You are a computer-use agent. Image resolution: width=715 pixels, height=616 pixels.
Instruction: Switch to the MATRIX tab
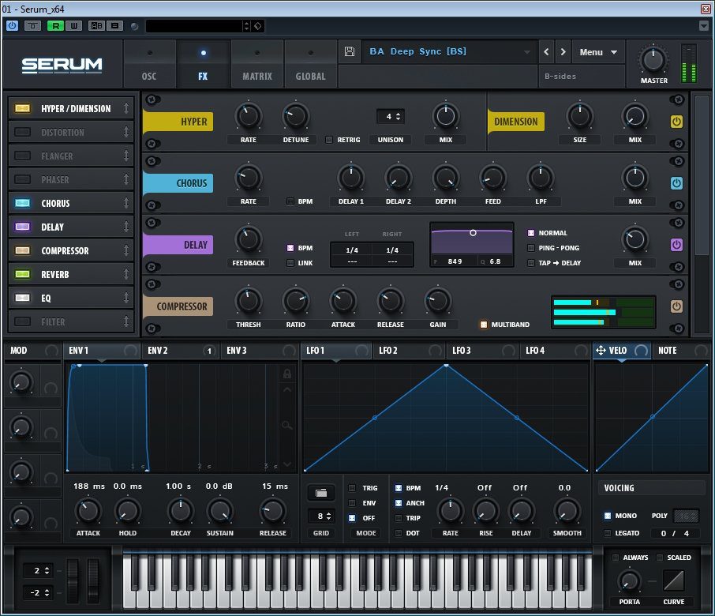[x=257, y=64]
